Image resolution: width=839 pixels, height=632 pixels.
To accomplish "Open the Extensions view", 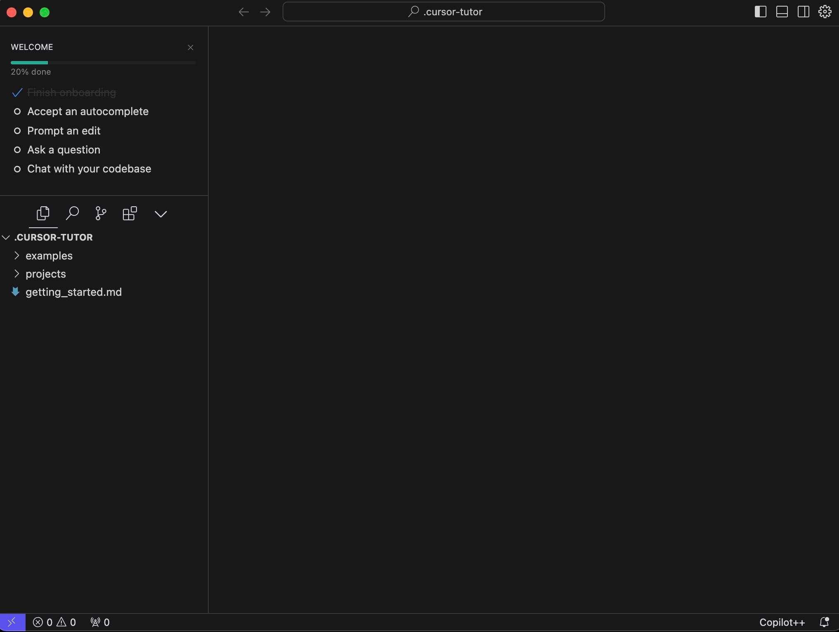I will pos(130,213).
